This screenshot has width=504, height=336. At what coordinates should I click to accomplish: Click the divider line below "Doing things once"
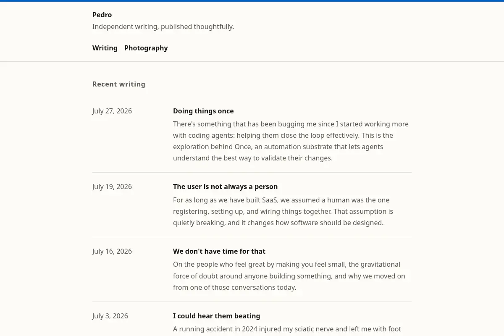tap(252, 172)
